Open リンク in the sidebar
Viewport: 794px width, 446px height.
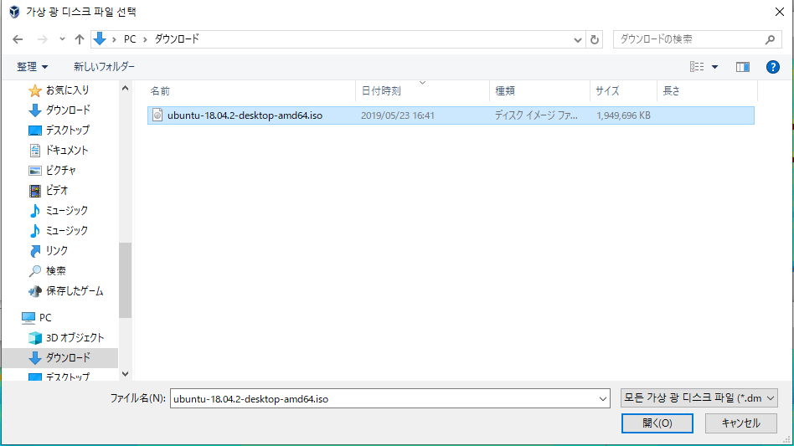(x=49, y=251)
